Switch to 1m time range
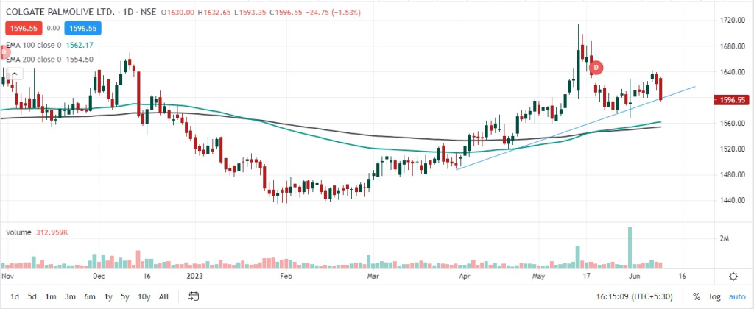754x309 pixels. point(51,296)
